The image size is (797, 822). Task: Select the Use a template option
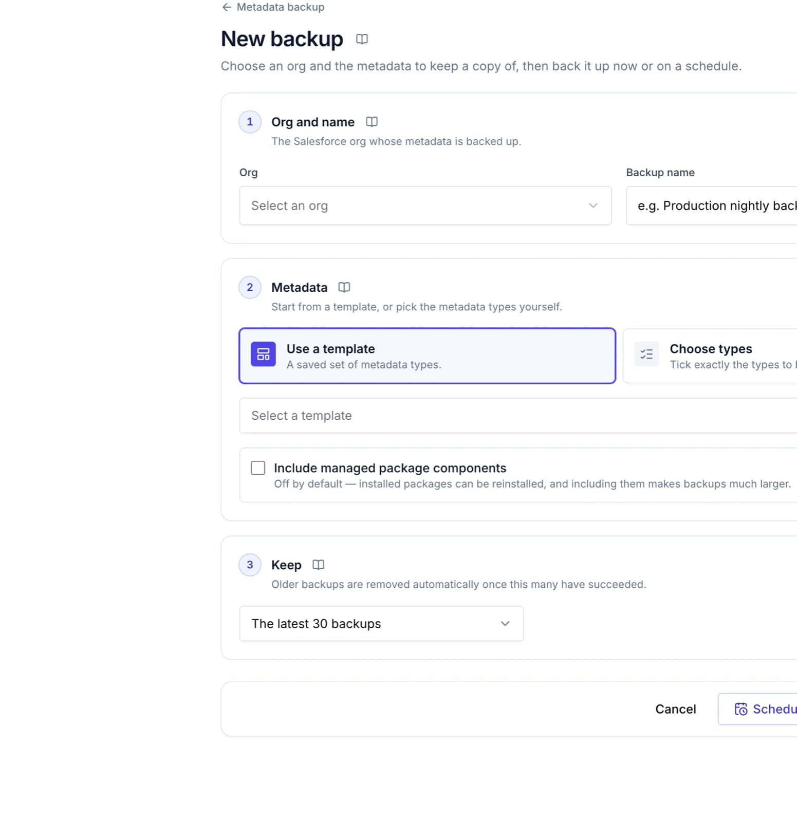(x=428, y=356)
